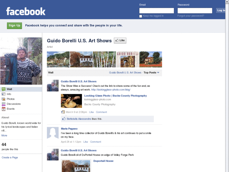Click the Photos icon in sidebar

[x=3, y=99]
